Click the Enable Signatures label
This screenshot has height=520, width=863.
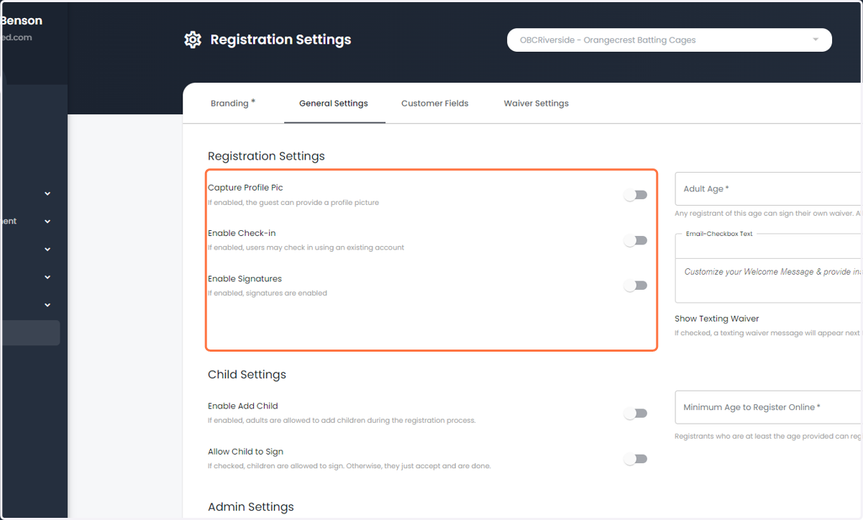click(245, 279)
